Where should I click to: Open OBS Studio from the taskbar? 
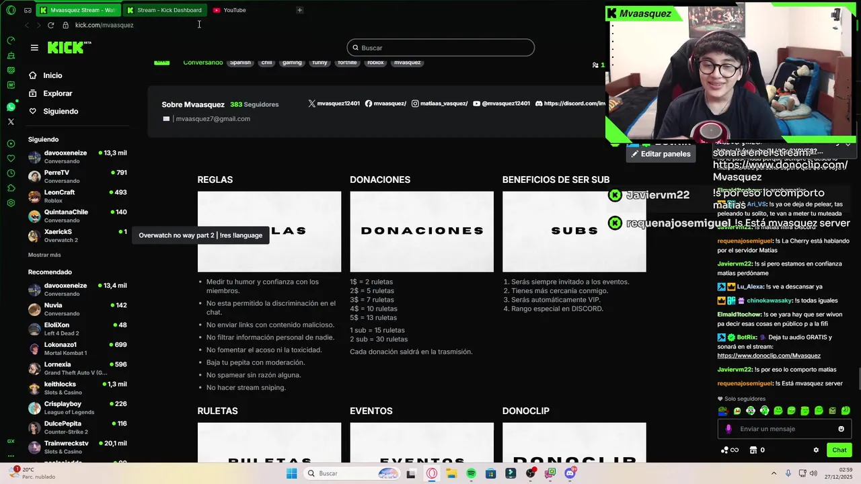[x=531, y=473]
